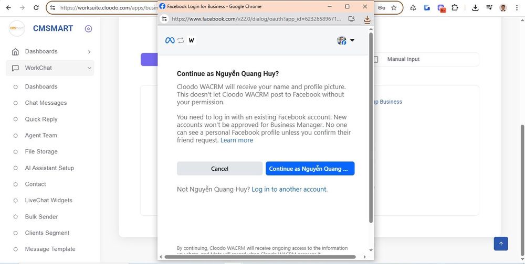Click the Cancel button
This screenshot has width=525, height=264.
click(x=219, y=169)
